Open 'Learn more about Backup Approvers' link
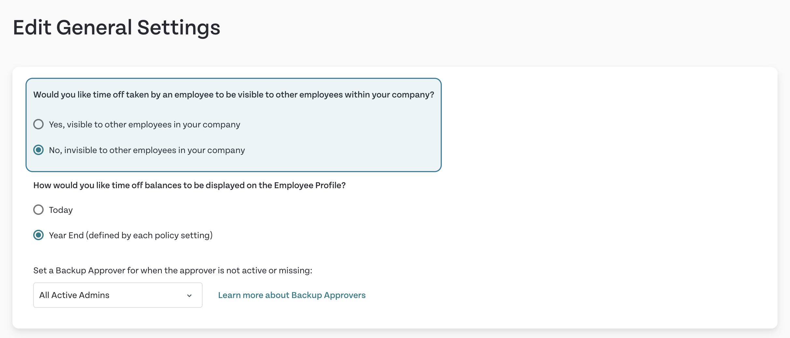 [x=292, y=295]
